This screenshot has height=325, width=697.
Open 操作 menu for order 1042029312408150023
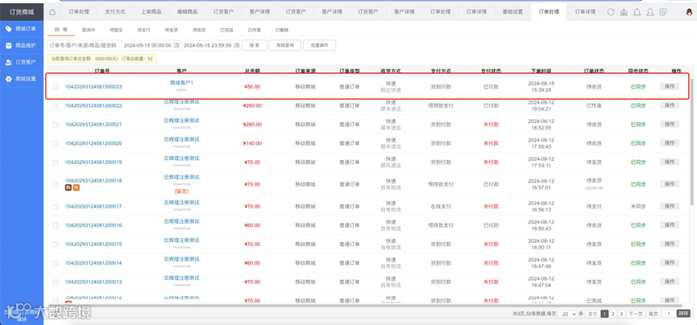(670, 86)
